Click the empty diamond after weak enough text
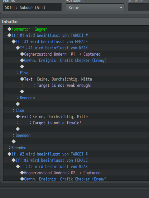149x198 pixels. tap(22, 92)
